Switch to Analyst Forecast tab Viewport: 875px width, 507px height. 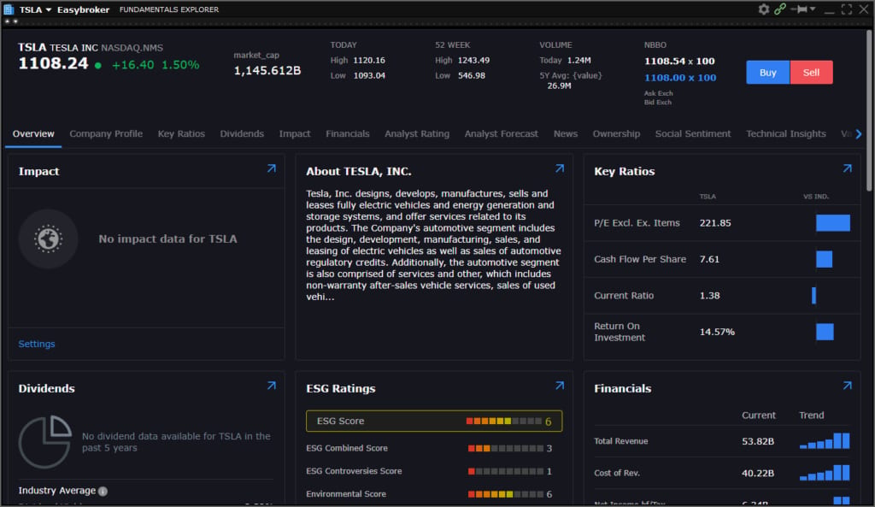[501, 134]
